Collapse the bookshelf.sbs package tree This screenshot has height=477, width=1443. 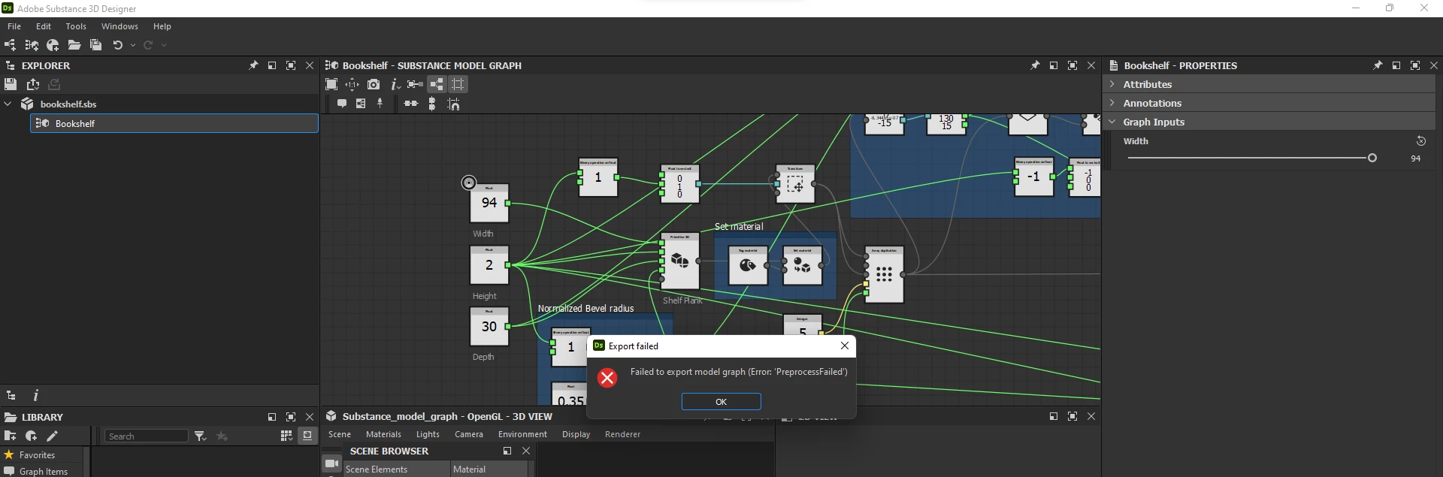click(8, 104)
